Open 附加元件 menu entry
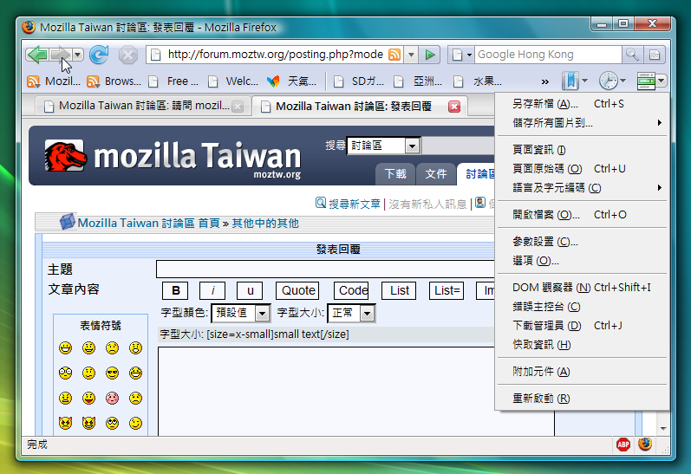The height and width of the screenshot is (474, 691). (541, 372)
